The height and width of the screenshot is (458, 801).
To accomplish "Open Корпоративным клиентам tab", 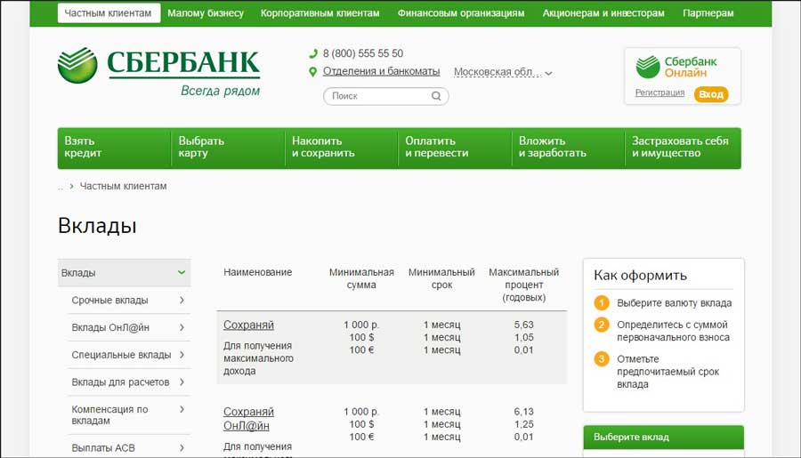I will [x=320, y=13].
